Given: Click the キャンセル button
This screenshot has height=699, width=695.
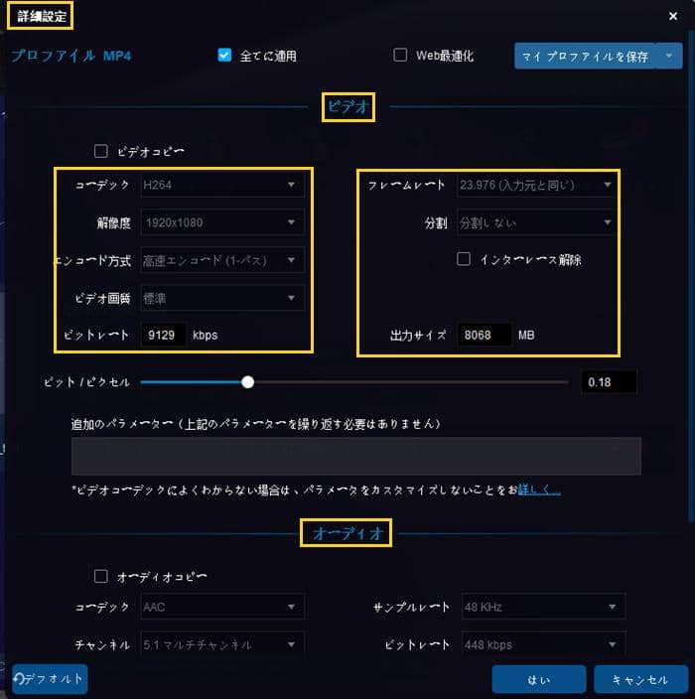Looking at the screenshot, I should pos(640,679).
